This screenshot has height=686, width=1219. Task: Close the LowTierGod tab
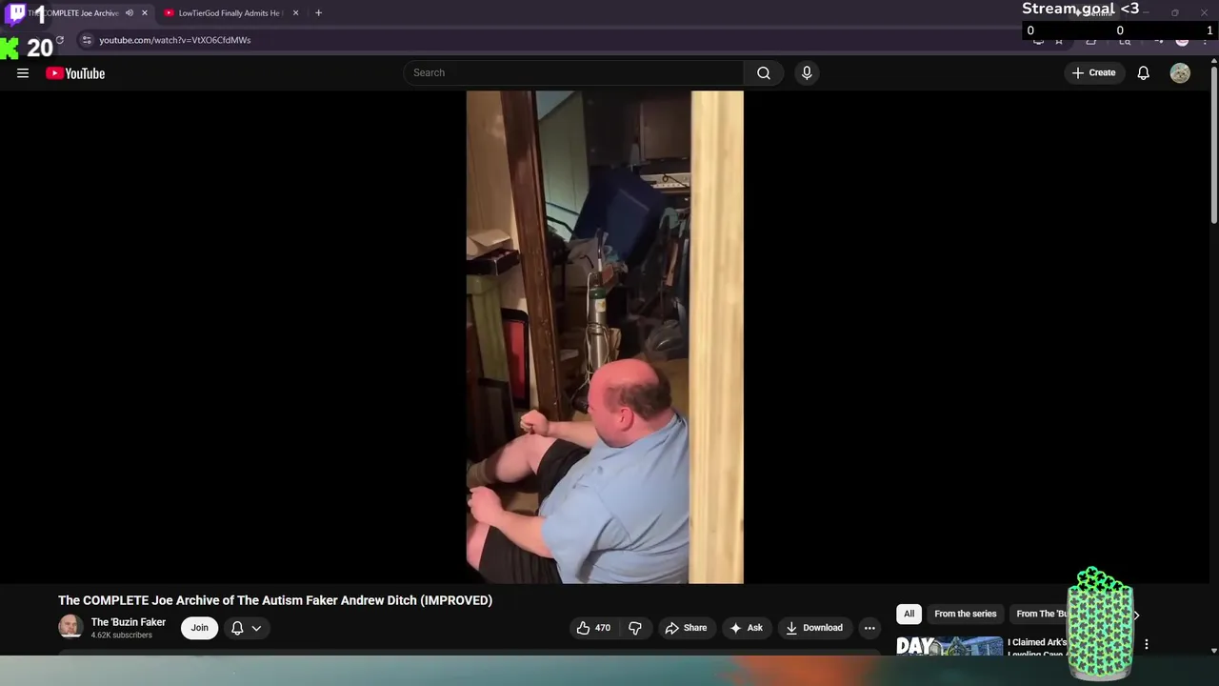(295, 13)
